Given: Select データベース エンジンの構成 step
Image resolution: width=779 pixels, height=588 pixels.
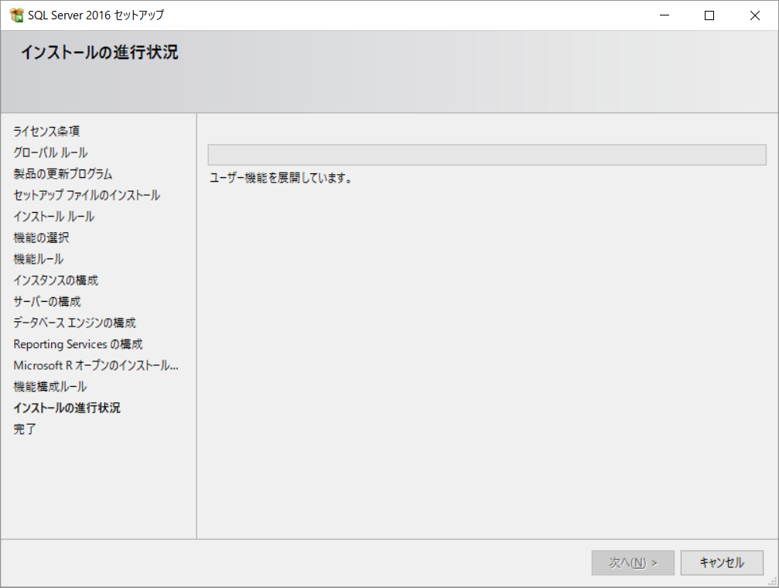Looking at the screenshot, I should click(74, 323).
